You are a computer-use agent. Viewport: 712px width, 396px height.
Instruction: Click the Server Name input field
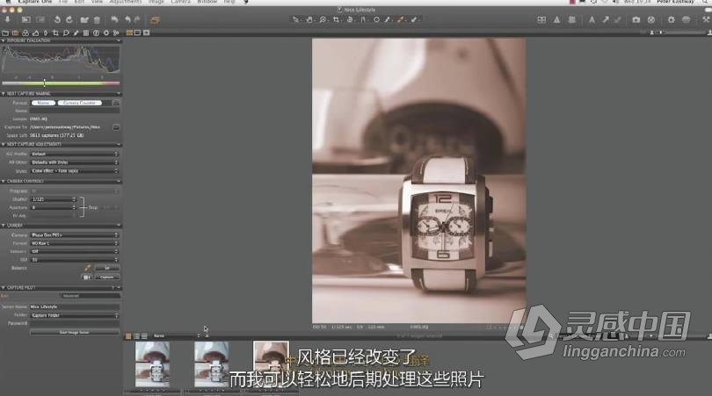tap(75, 307)
